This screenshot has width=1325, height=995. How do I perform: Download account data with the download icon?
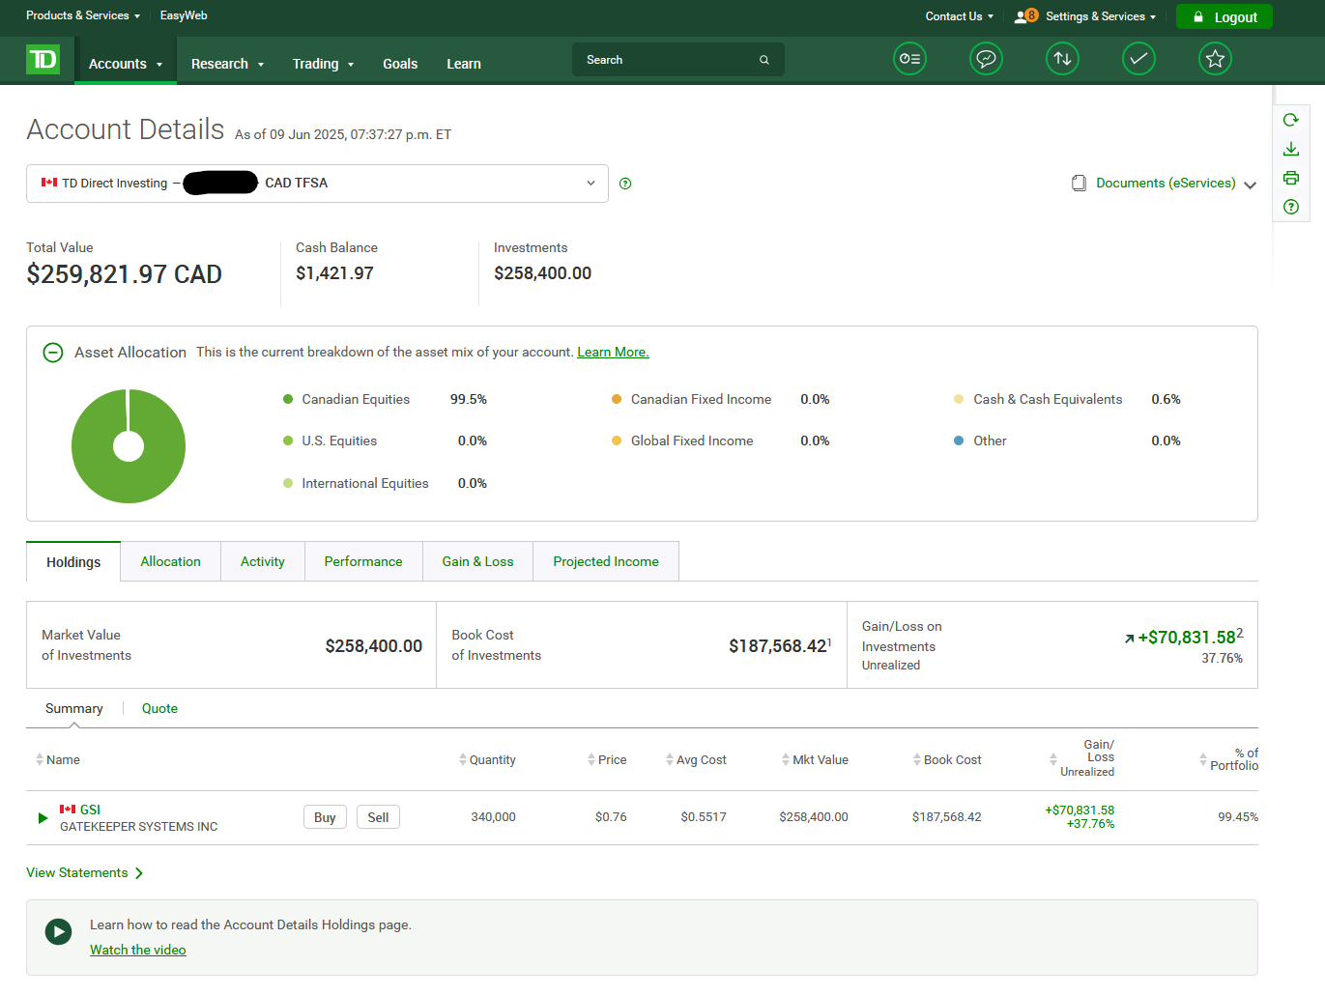tap(1290, 149)
